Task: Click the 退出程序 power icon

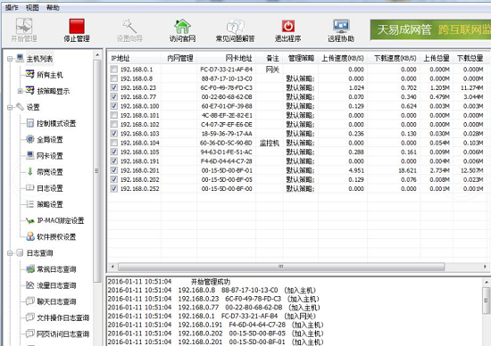Action: [x=288, y=26]
